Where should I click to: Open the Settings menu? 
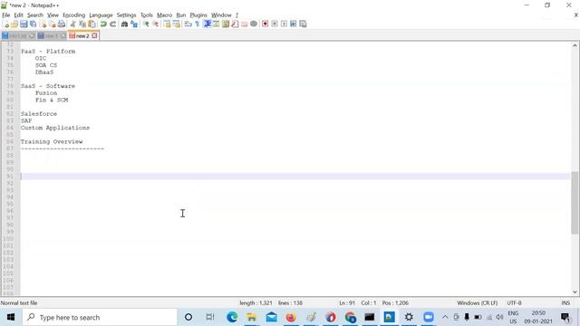(x=126, y=15)
